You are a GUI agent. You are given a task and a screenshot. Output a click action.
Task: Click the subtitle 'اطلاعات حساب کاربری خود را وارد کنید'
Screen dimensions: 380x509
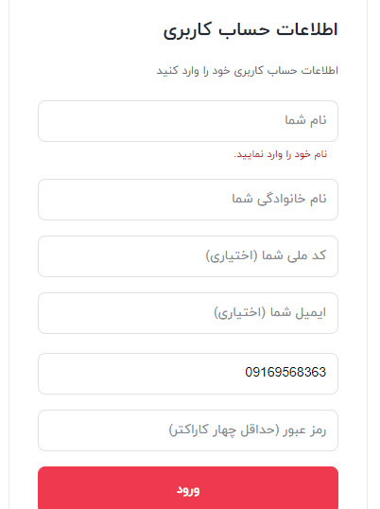[x=248, y=70]
